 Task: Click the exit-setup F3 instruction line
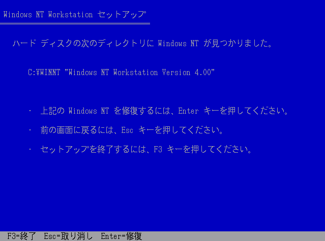pyautogui.click(x=146, y=149)
